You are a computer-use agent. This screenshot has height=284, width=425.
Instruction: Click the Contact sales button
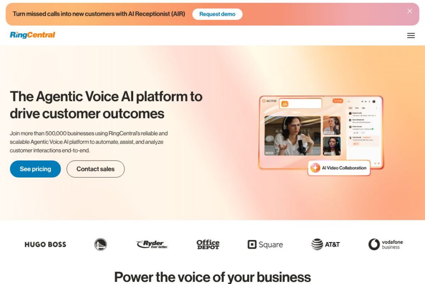(95, 169)
